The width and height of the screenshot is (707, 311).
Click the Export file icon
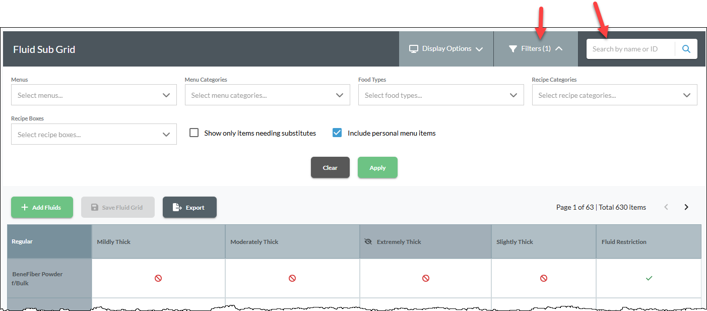coord(175,207)
